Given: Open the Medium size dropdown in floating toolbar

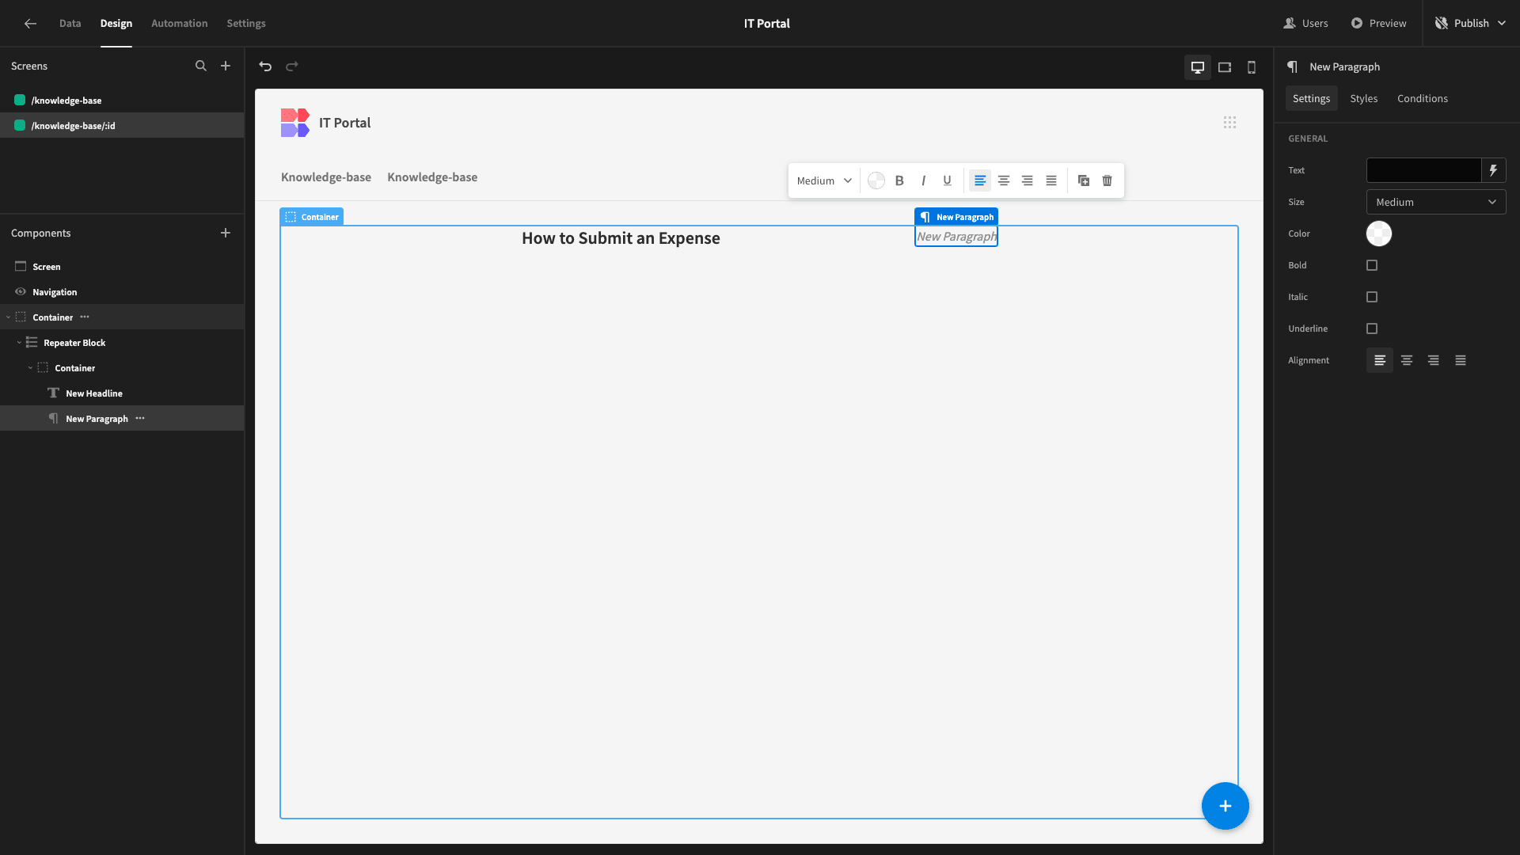Looking at the screenshot, I should (x=824, y=180).
